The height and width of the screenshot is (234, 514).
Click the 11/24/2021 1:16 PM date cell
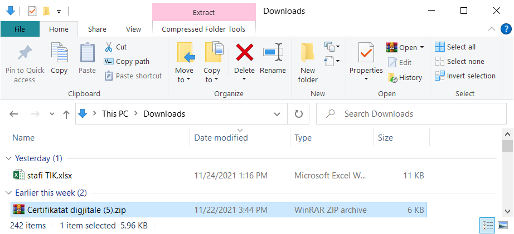click(231, 176)
